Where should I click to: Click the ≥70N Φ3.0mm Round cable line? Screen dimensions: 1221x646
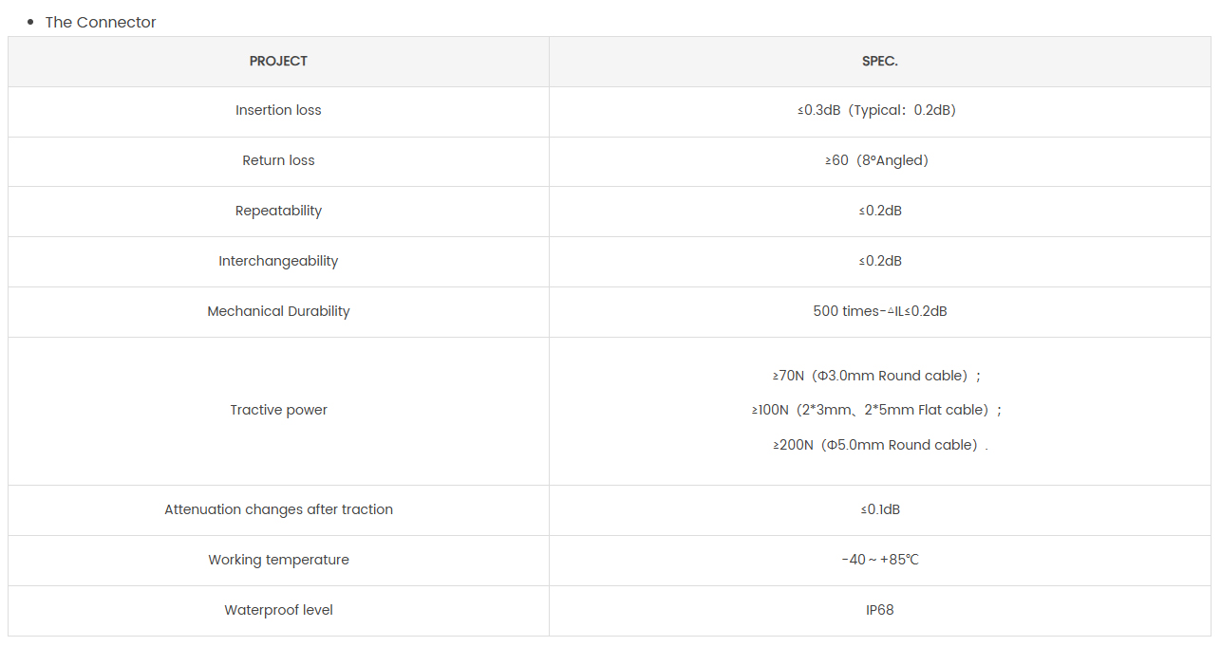tap(877, 377)
